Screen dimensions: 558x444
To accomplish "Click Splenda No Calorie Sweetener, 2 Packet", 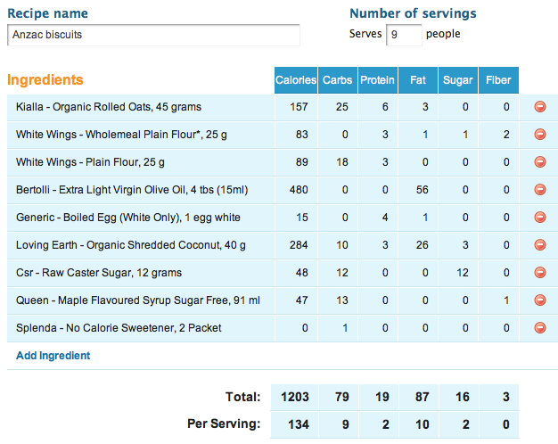I will click(x=119, y=328).
